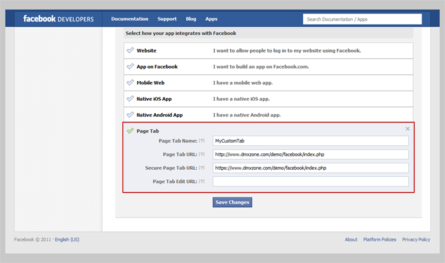Expand the Website integration row
This screenshot has height=263, width=445.
[x=268, y=51]
